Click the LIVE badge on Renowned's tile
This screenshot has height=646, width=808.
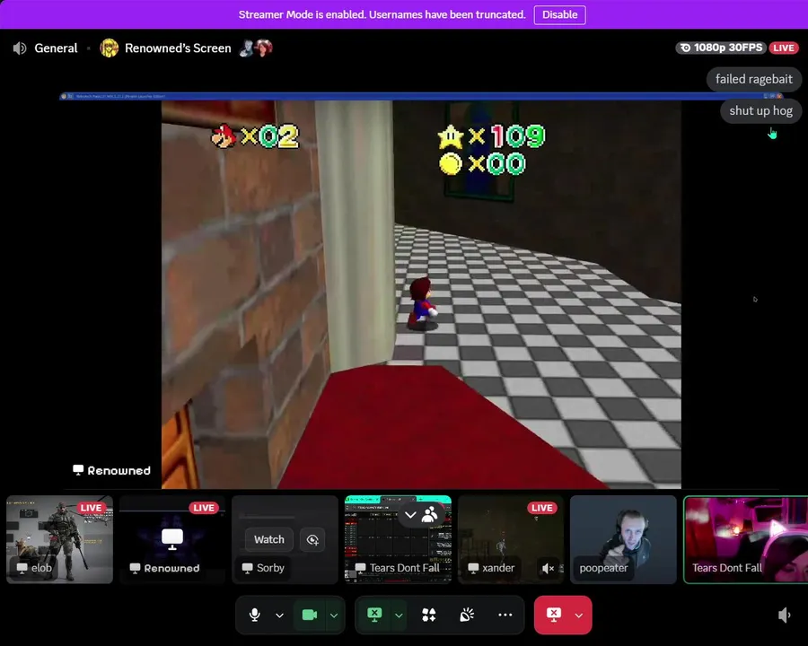pos(204,508)
